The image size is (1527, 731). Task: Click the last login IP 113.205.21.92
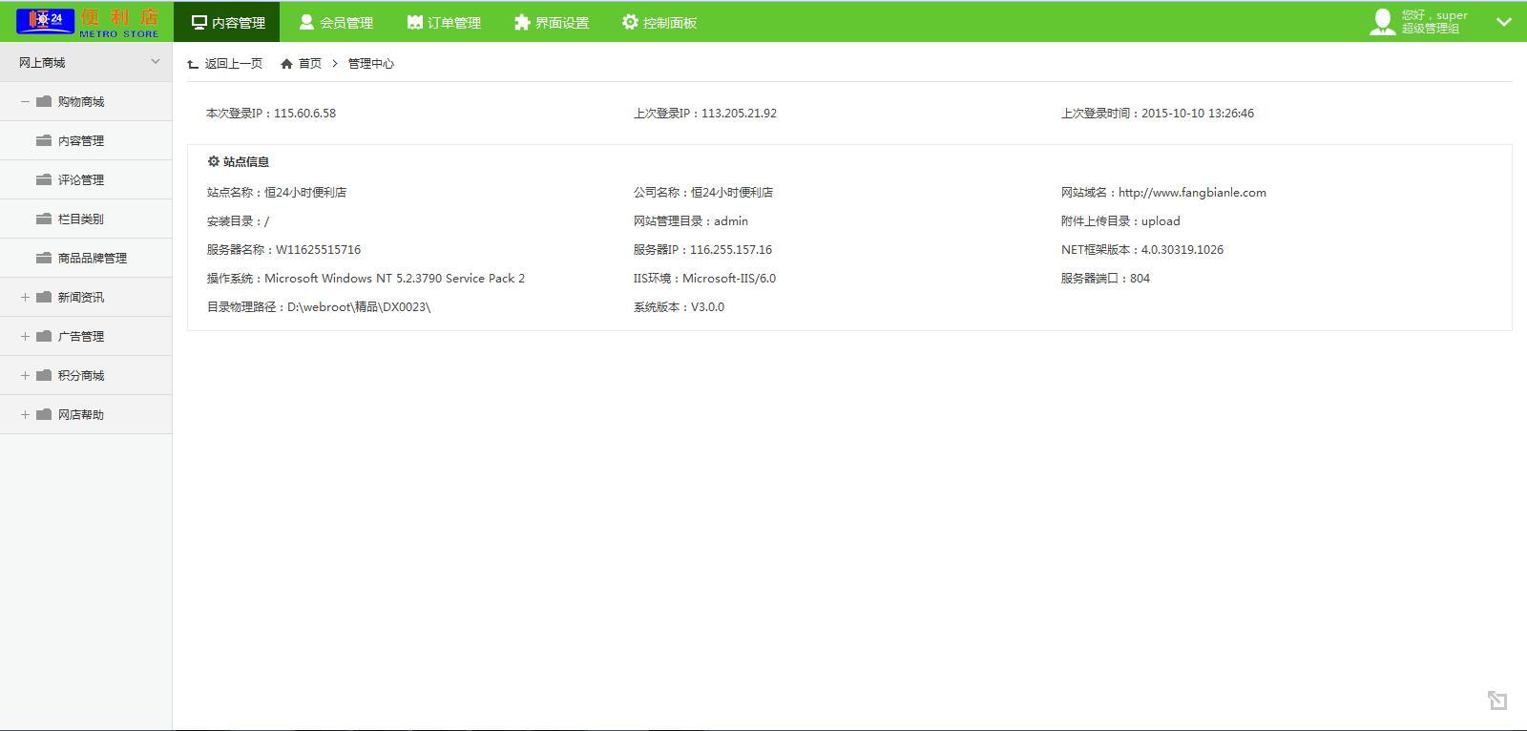pyautogui.click(x=739, y=113)
